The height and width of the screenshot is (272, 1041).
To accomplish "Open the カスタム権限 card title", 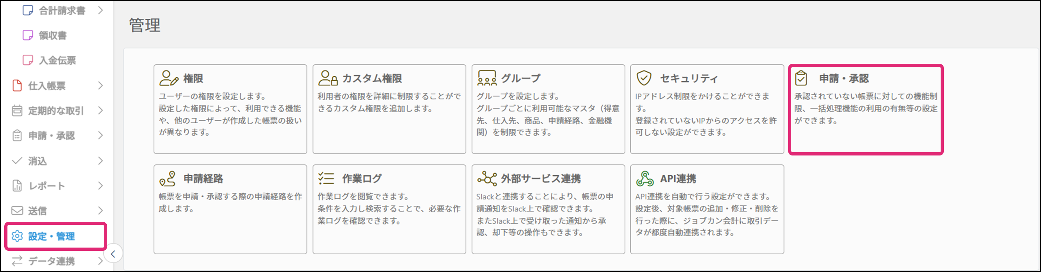I will pyautogui.click(x=372, y=78).
